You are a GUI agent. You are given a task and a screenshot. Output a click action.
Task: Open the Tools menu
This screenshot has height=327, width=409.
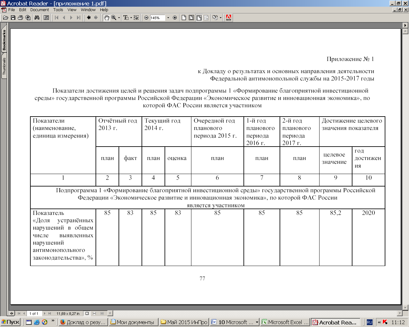58,10
